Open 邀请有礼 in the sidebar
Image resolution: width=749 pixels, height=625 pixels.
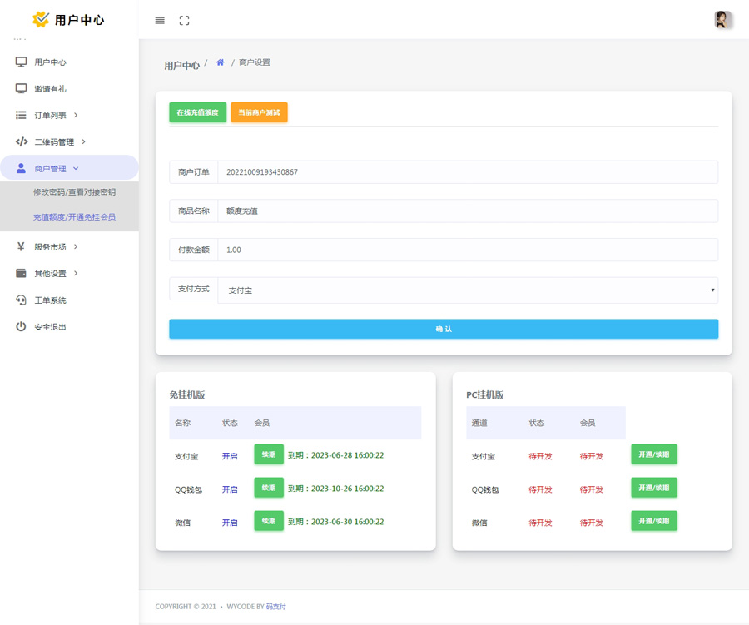tap(50, 89)
